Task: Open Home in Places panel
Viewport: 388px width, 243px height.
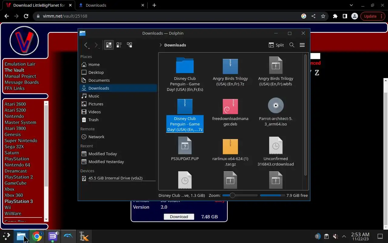Action: pos(118,64)
